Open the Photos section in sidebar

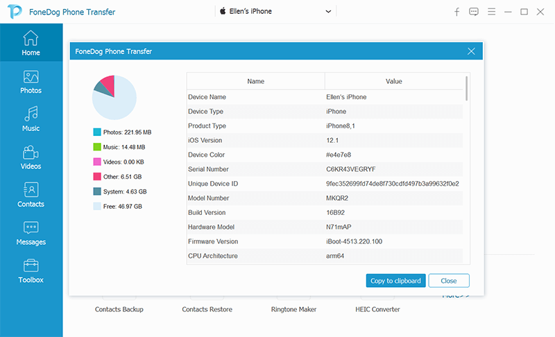pos(31,82)
